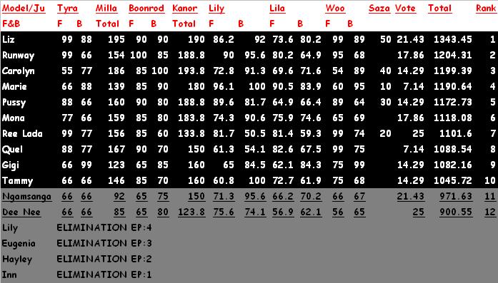Click the total value 1190.64
This screenshot has width=498, height=283.
point(452,86)
